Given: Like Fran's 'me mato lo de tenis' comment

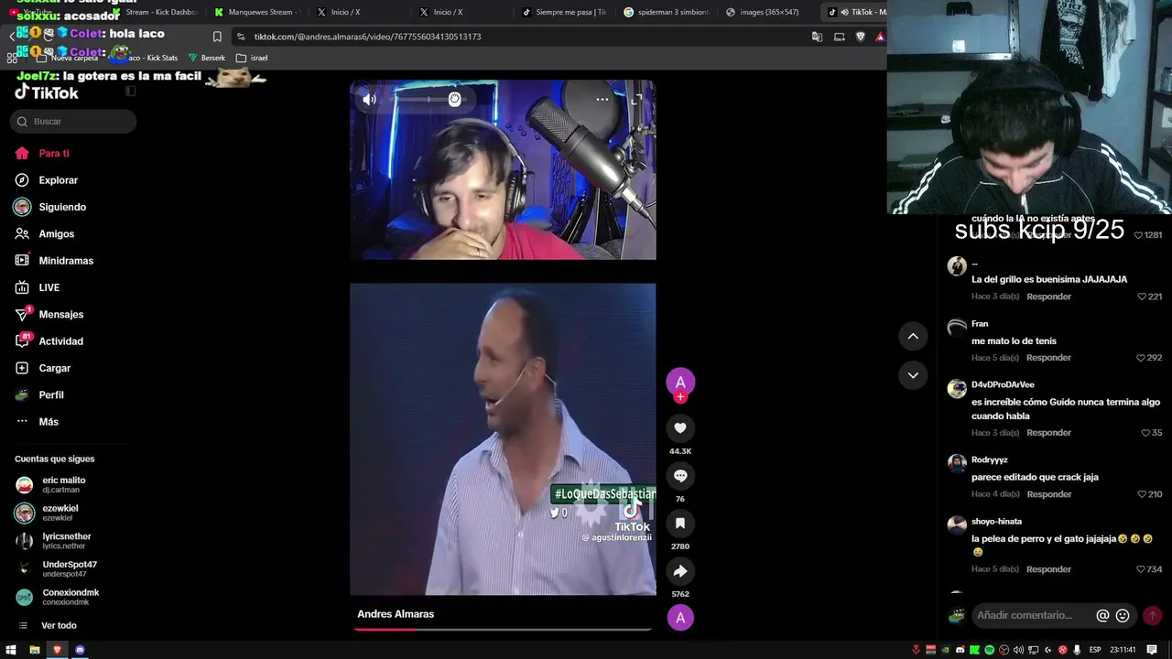Looking at the screenshot, I should pos(1142,358).
